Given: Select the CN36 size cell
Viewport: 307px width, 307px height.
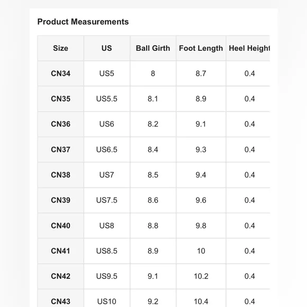Looking at the screenshot, I should [60, 124].
